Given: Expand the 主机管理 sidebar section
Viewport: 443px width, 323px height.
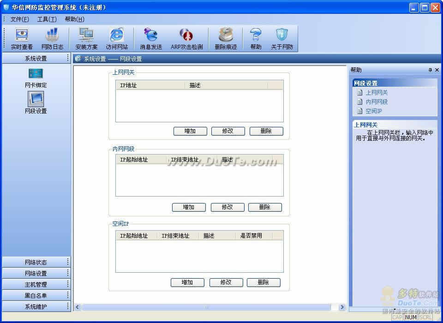Looking at the screenshot, I should click(36, 284).
